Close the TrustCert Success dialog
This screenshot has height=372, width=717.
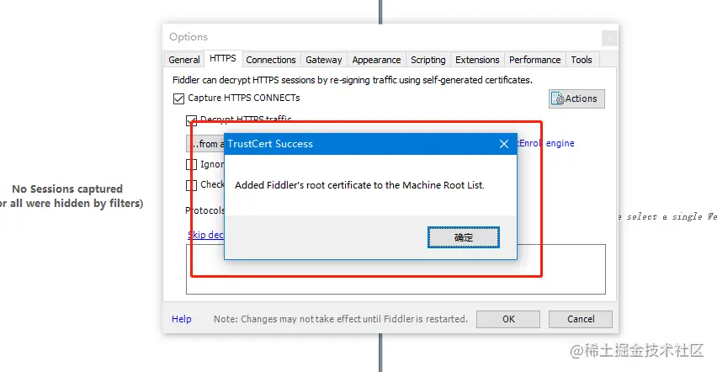504,144
